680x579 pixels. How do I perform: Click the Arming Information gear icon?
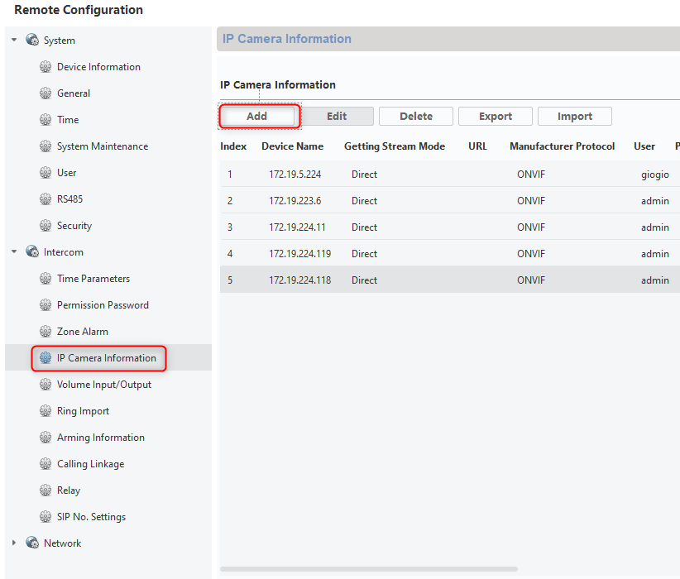(45, 437)
